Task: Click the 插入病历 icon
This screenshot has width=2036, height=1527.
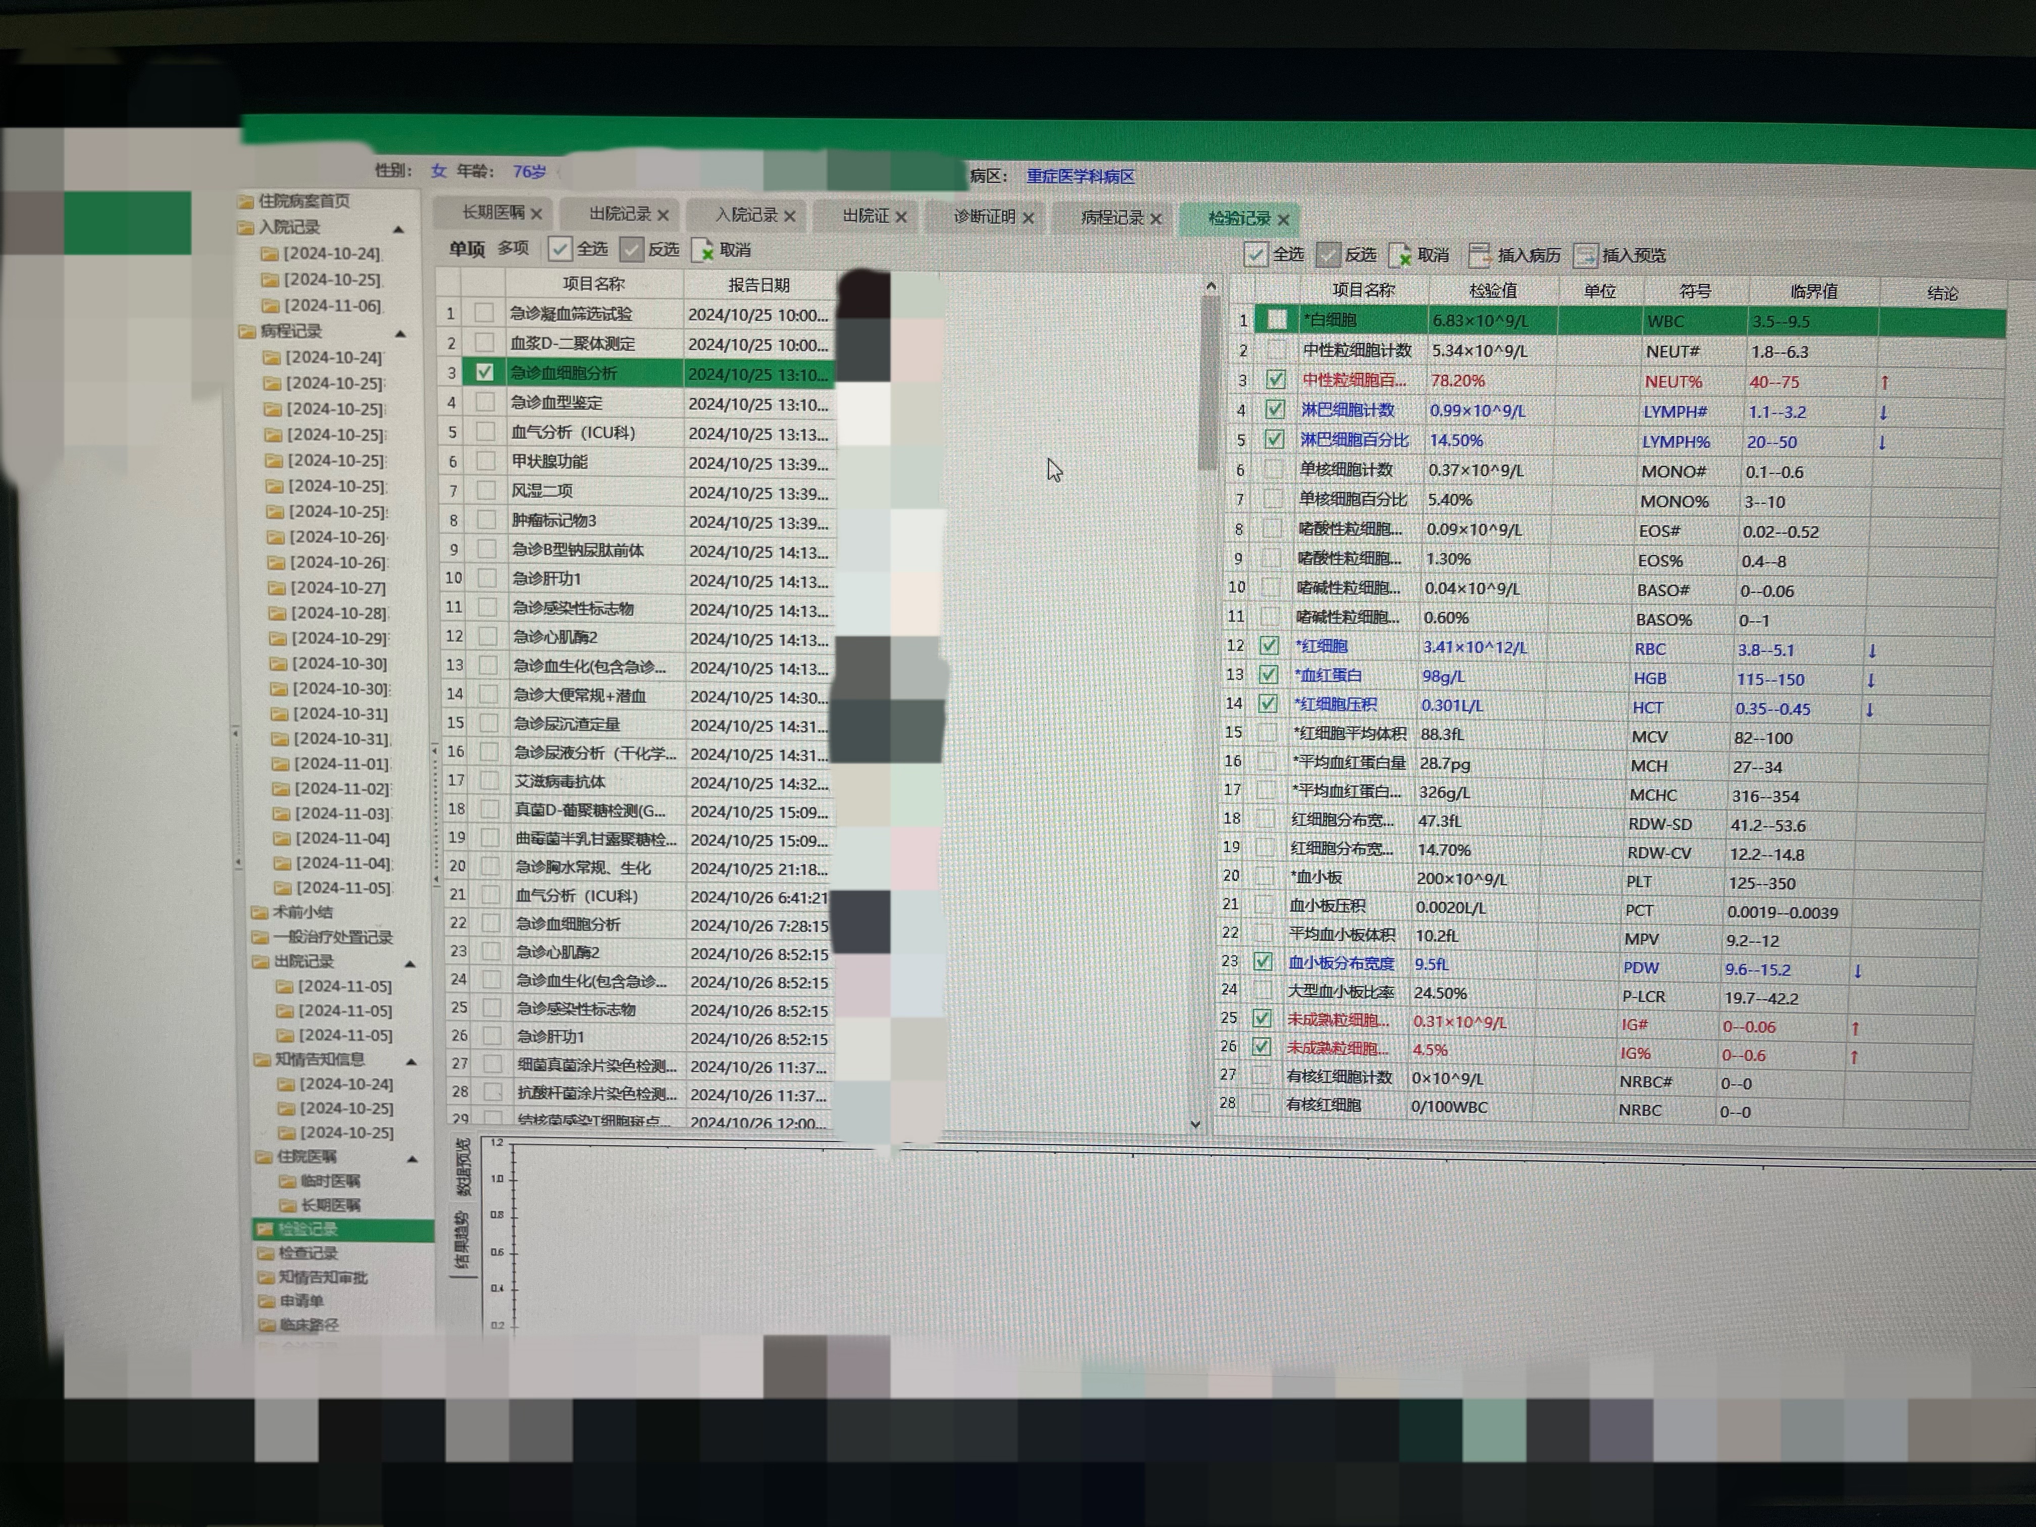Action: tap(1479, 255)
